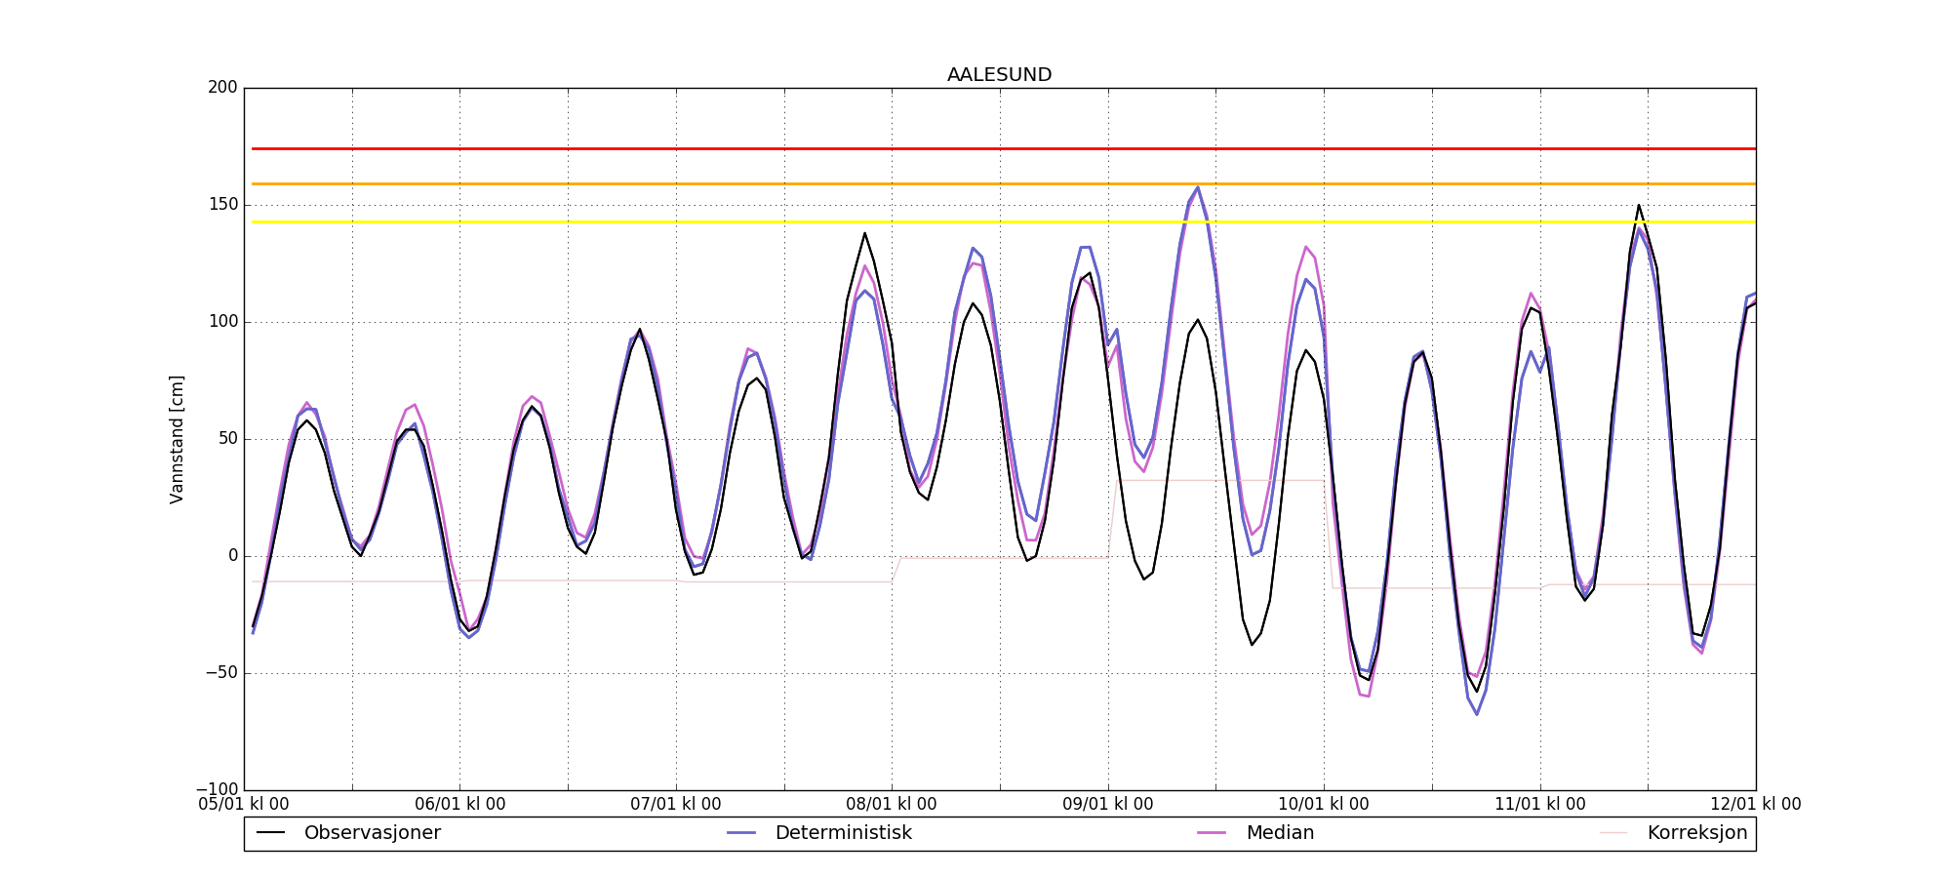Select the Deterministisk legend label
1951x878 pixels.
tap(843, 833)
